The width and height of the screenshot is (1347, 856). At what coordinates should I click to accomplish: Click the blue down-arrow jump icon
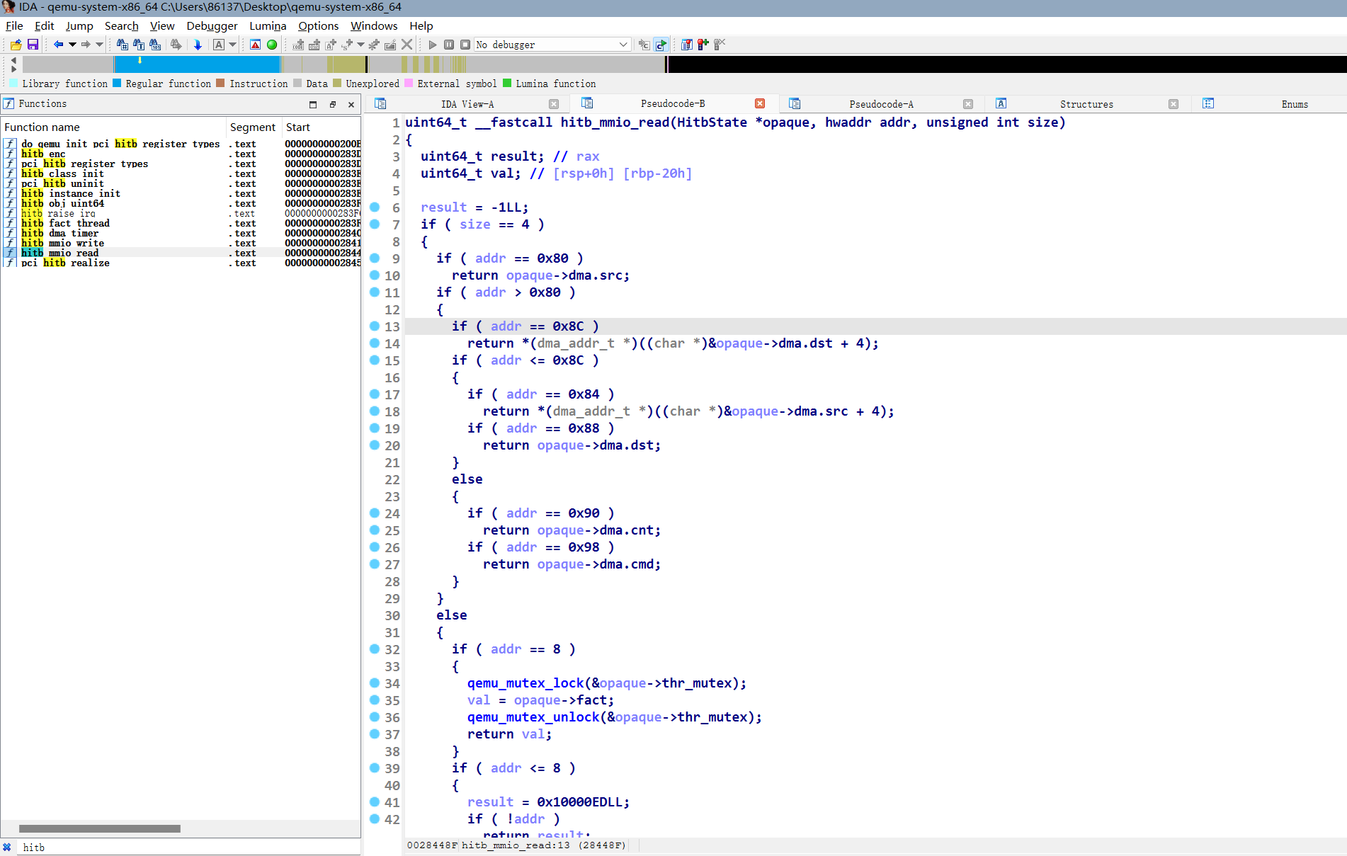198,45
